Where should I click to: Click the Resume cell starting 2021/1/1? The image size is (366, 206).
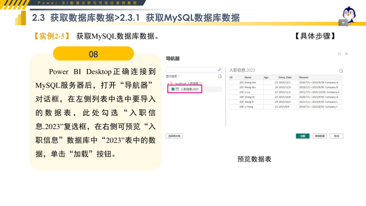320,102
